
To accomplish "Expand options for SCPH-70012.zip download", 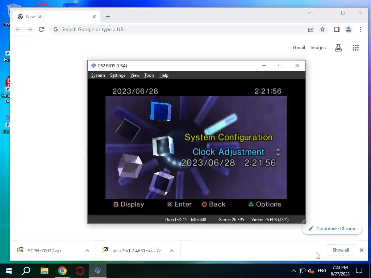I will click(87, 250).
